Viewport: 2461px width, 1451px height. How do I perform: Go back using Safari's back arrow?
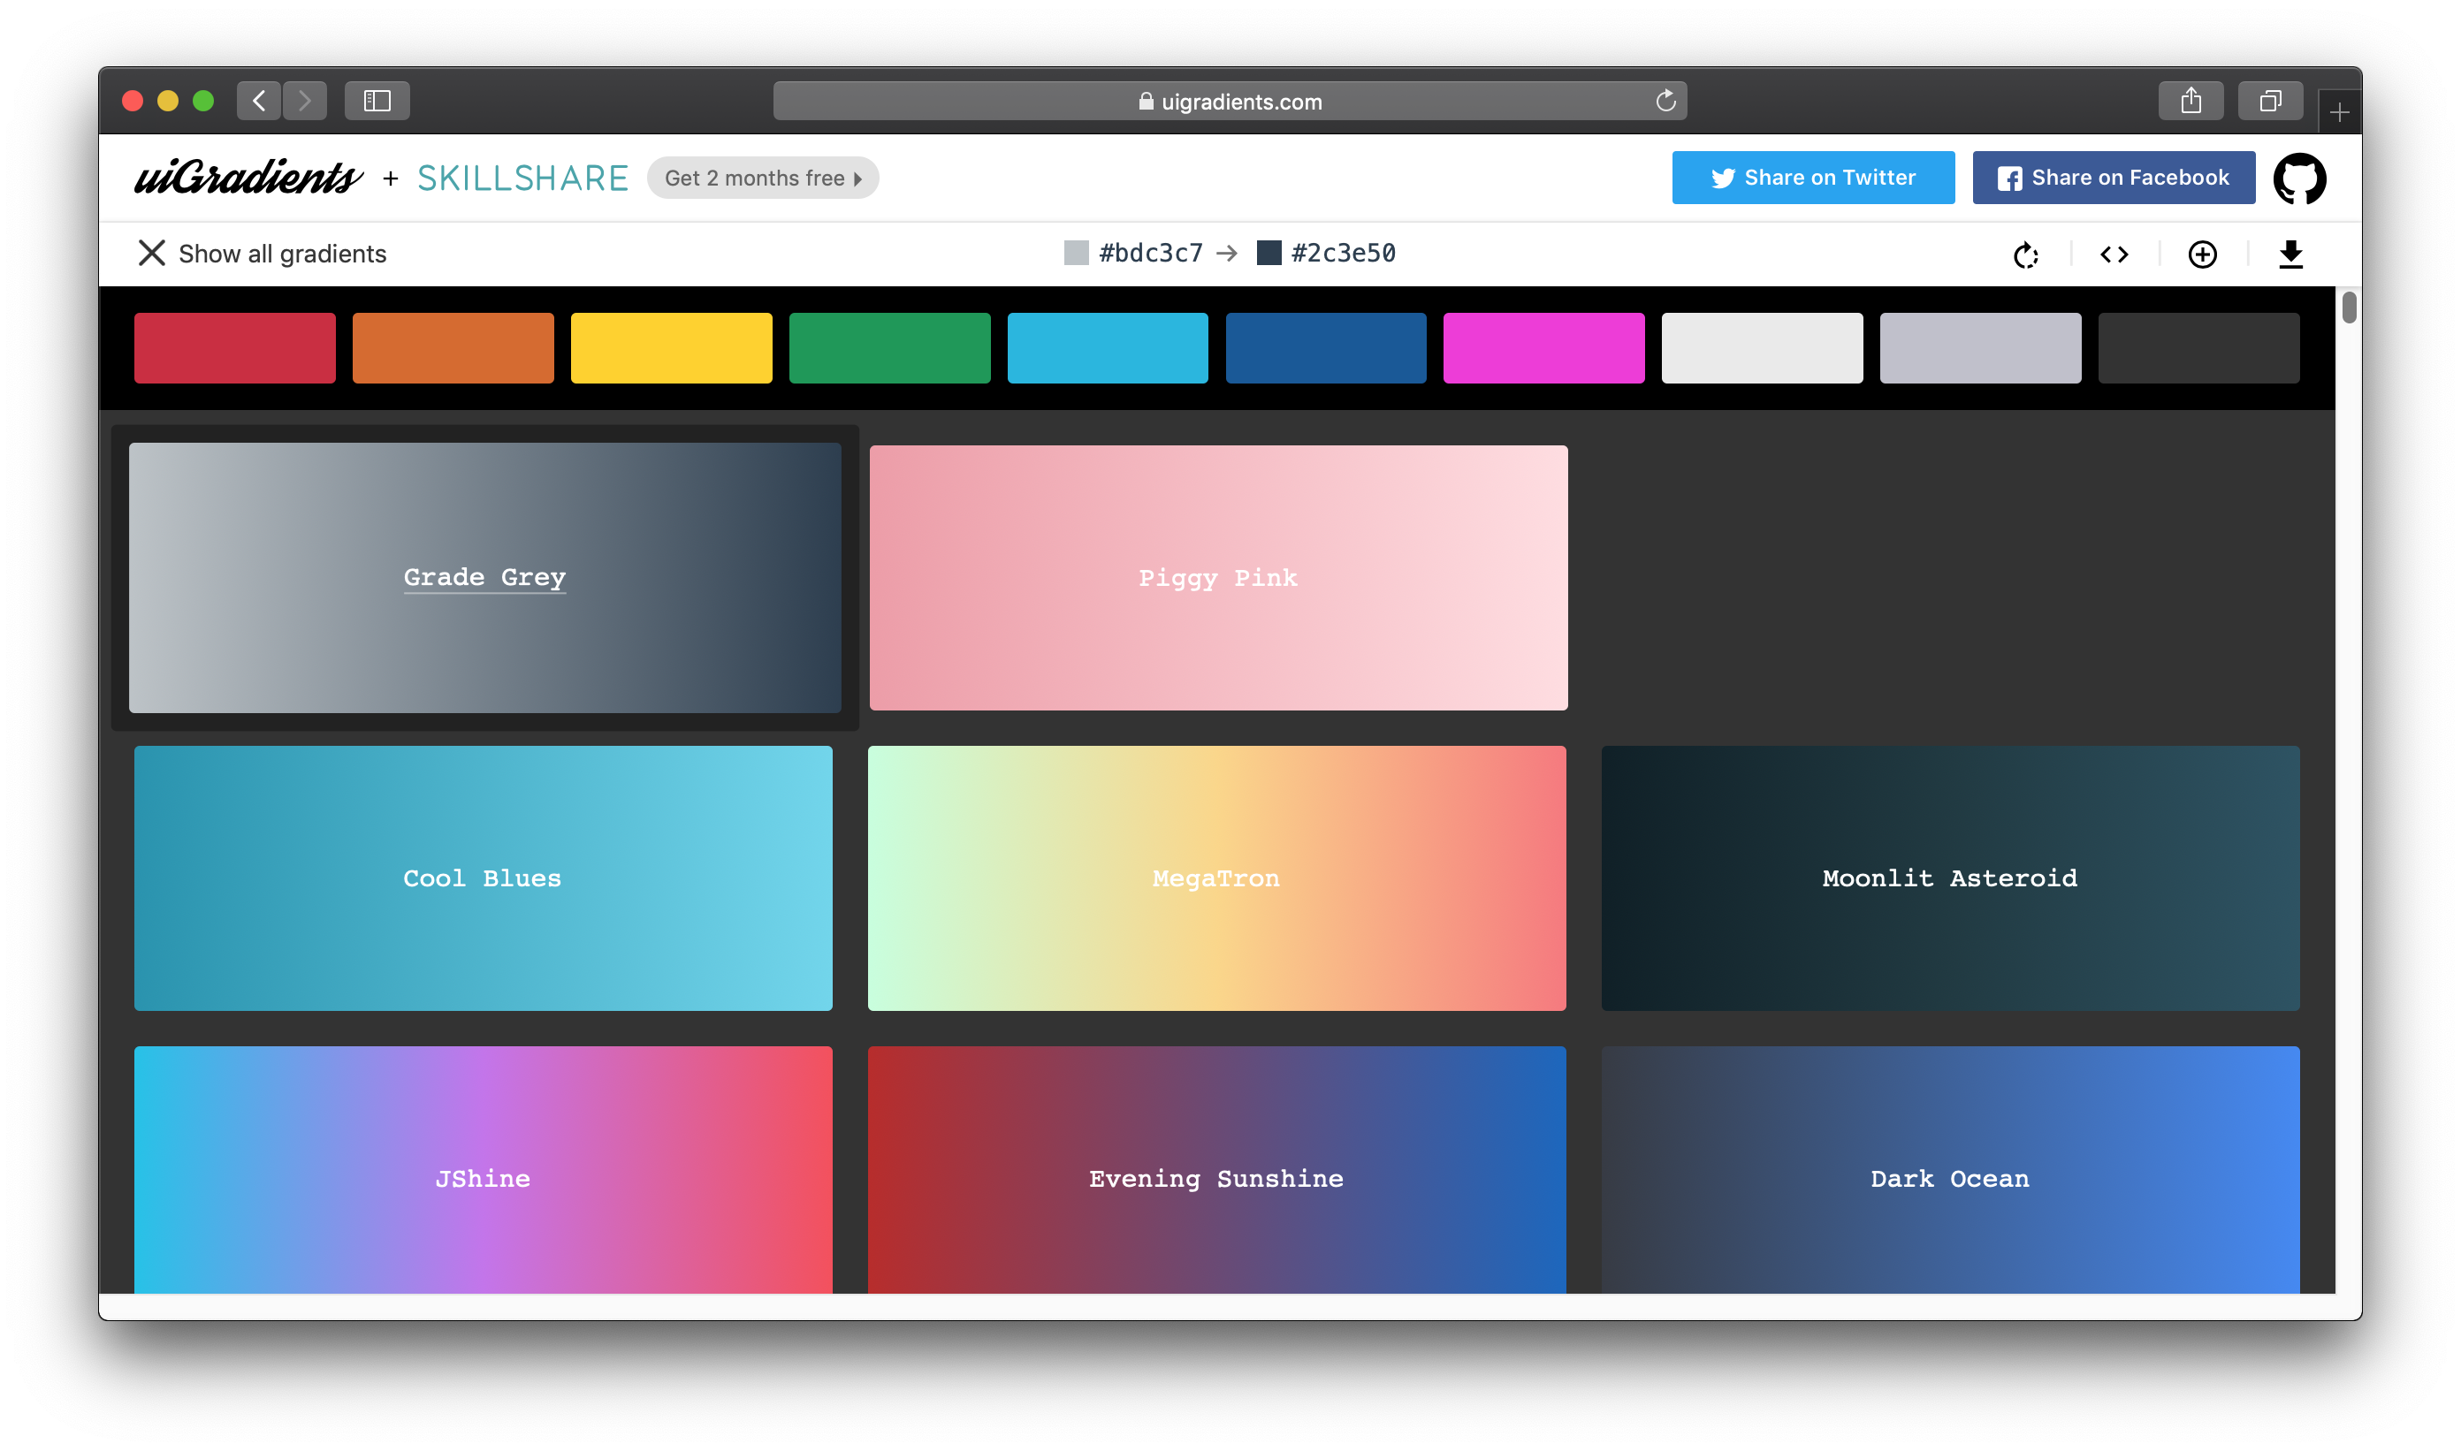[259, 101]
